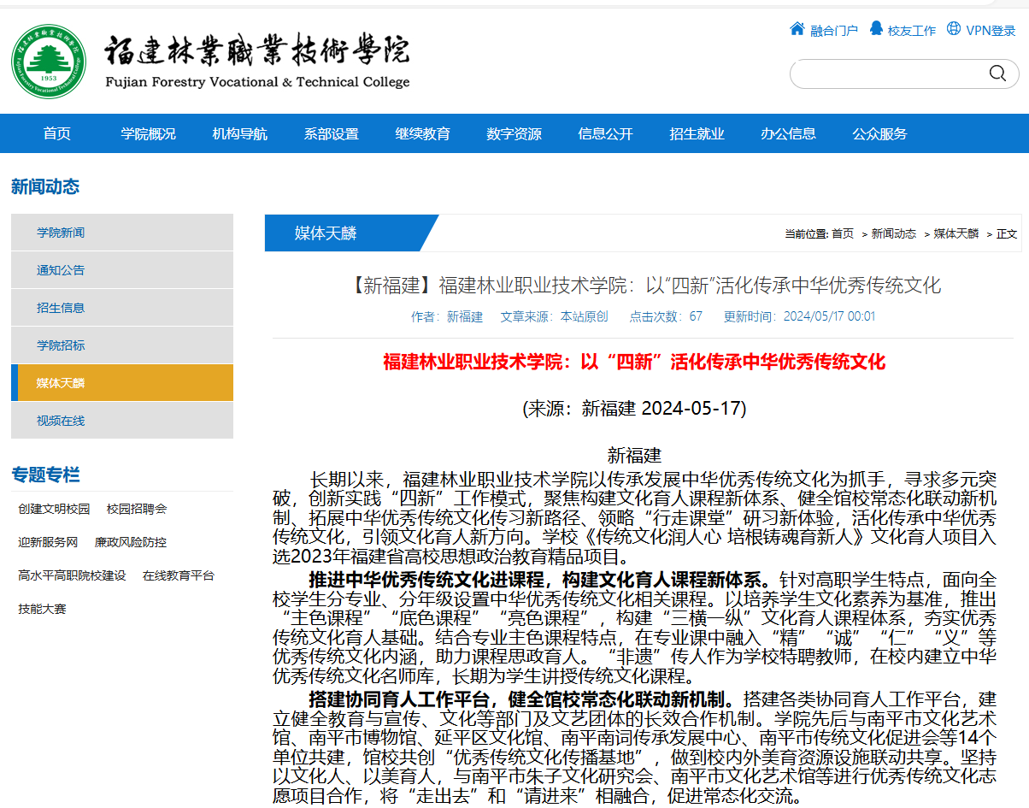Click the house icon beside 融合门户
Viewport: 1029px width, 808px height.
(797, 29)
